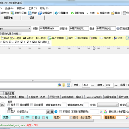Click the eyedropper tool at the toolbar's right edge
Viewport: 129px width, 129px height.
(x=128, y=38)
